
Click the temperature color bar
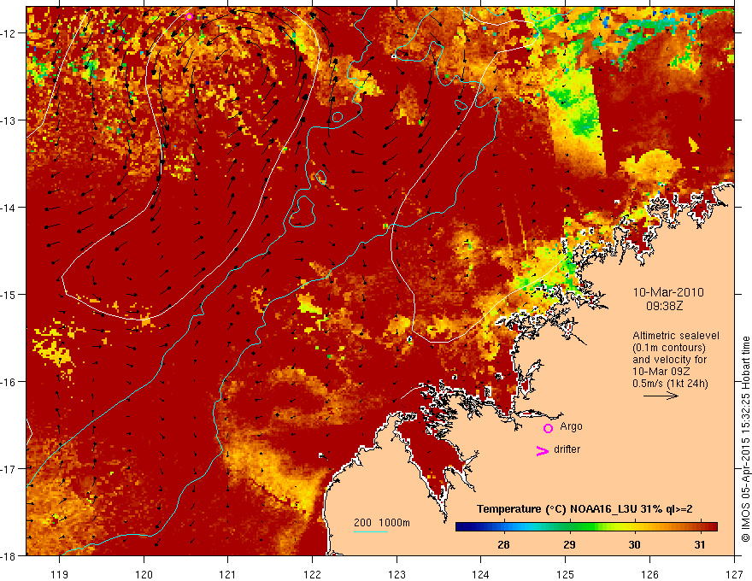point(586,527)
